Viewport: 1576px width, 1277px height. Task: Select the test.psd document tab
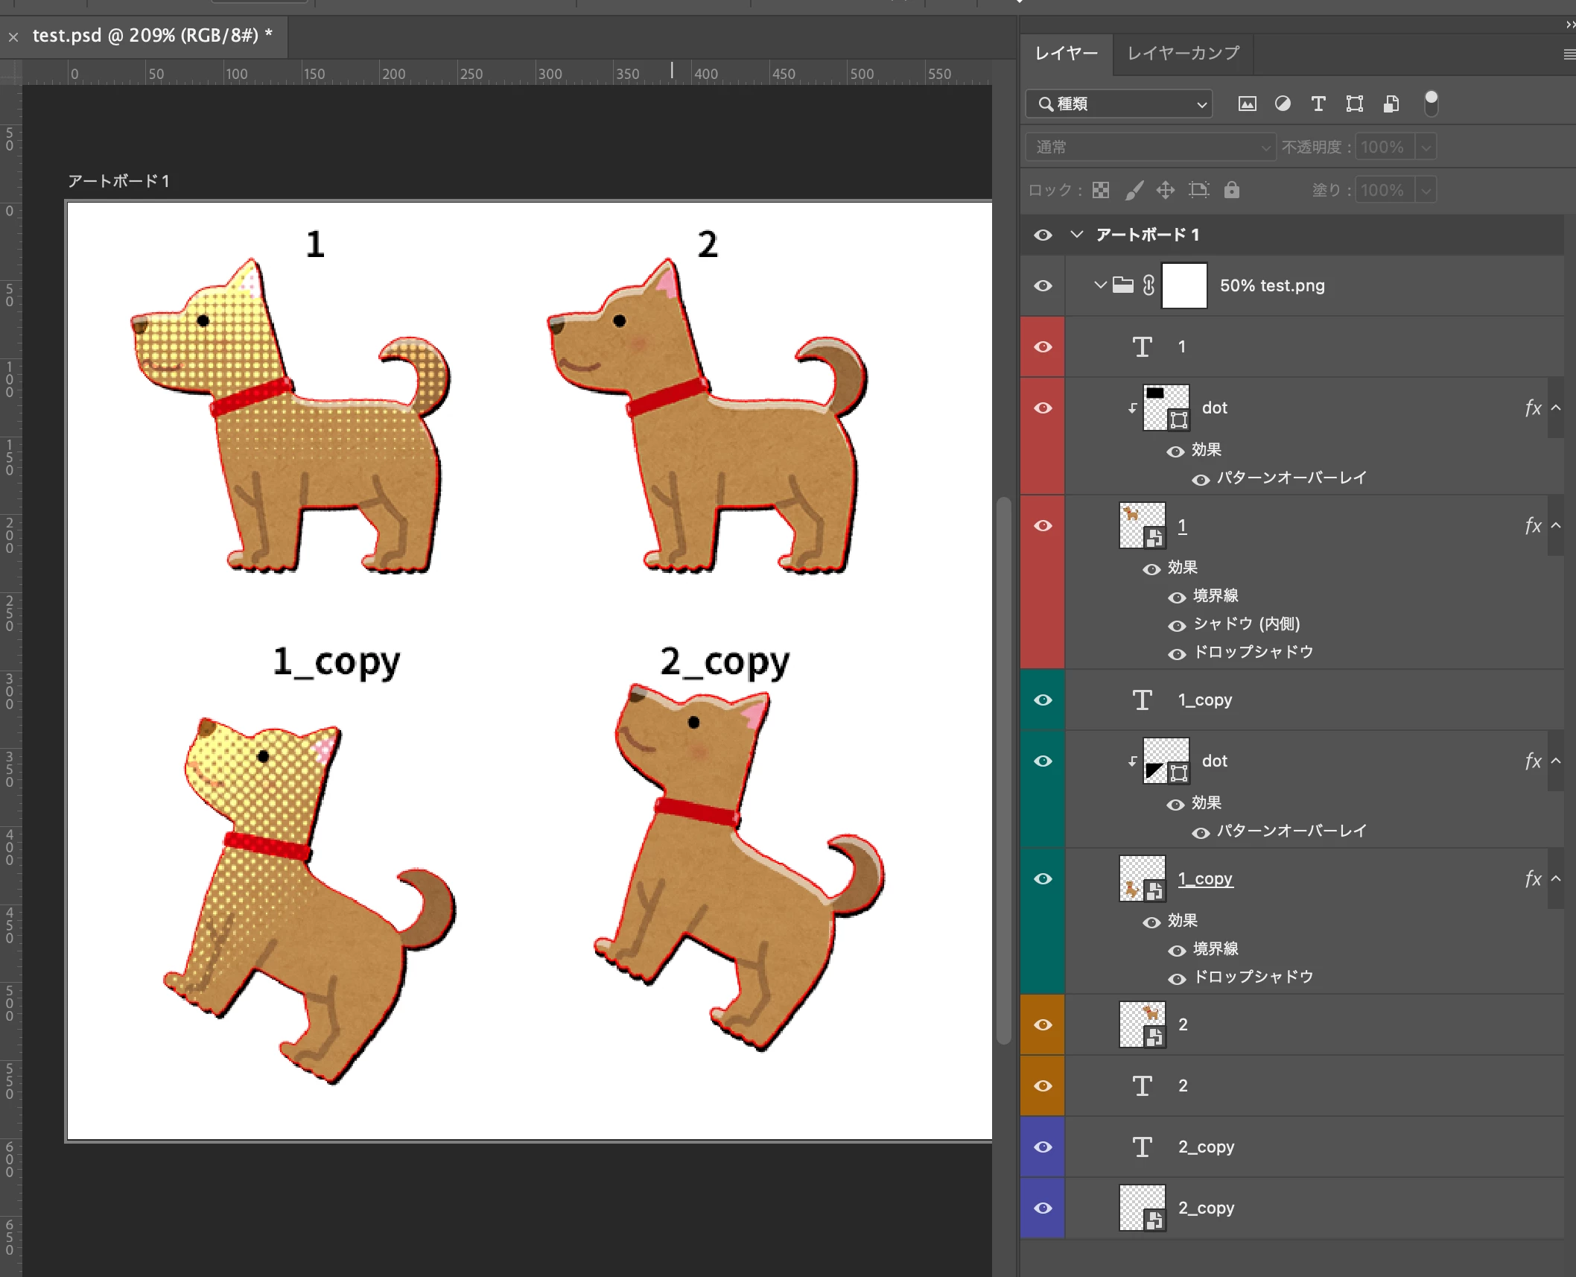coord(152,36)
